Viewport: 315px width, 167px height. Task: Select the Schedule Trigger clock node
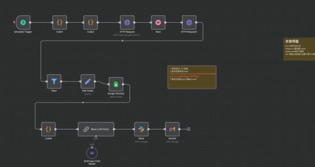coord(23,22)
